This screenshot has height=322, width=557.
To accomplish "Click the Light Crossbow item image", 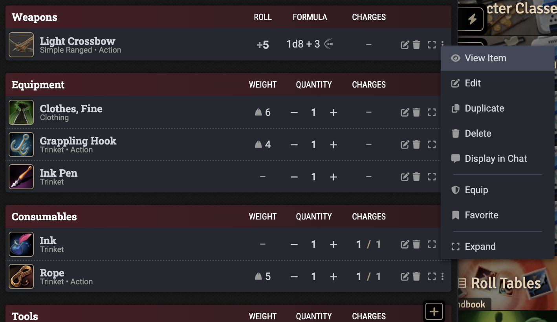I will pos(21,45).
